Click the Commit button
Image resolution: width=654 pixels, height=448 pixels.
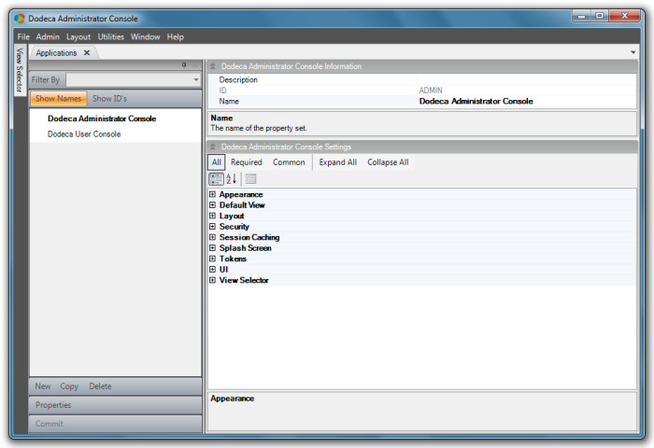tap(116, 424)
